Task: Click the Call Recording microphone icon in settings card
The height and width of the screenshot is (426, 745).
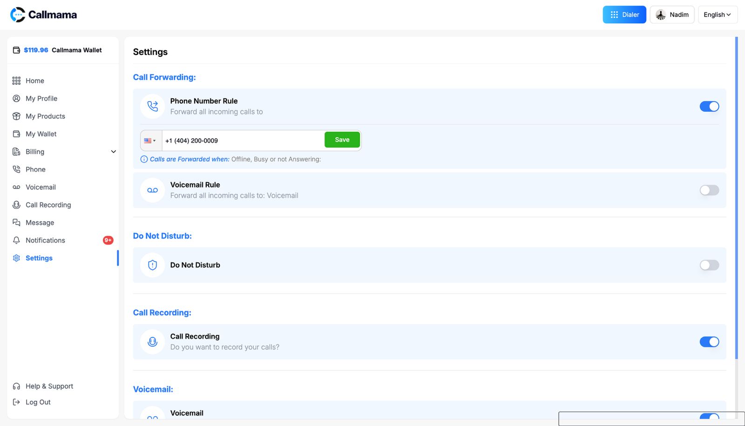Action: pyautogui.click(x=152, y=342)
